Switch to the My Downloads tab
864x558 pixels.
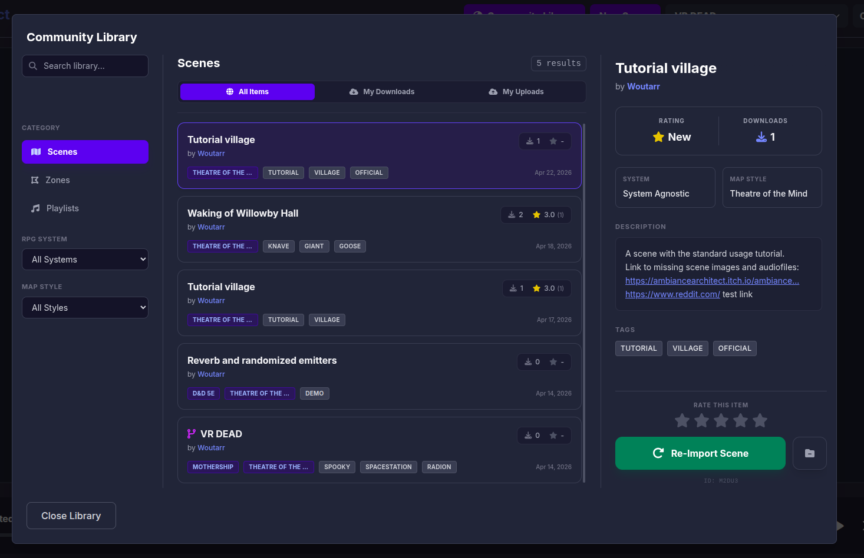tap(382, 92)
